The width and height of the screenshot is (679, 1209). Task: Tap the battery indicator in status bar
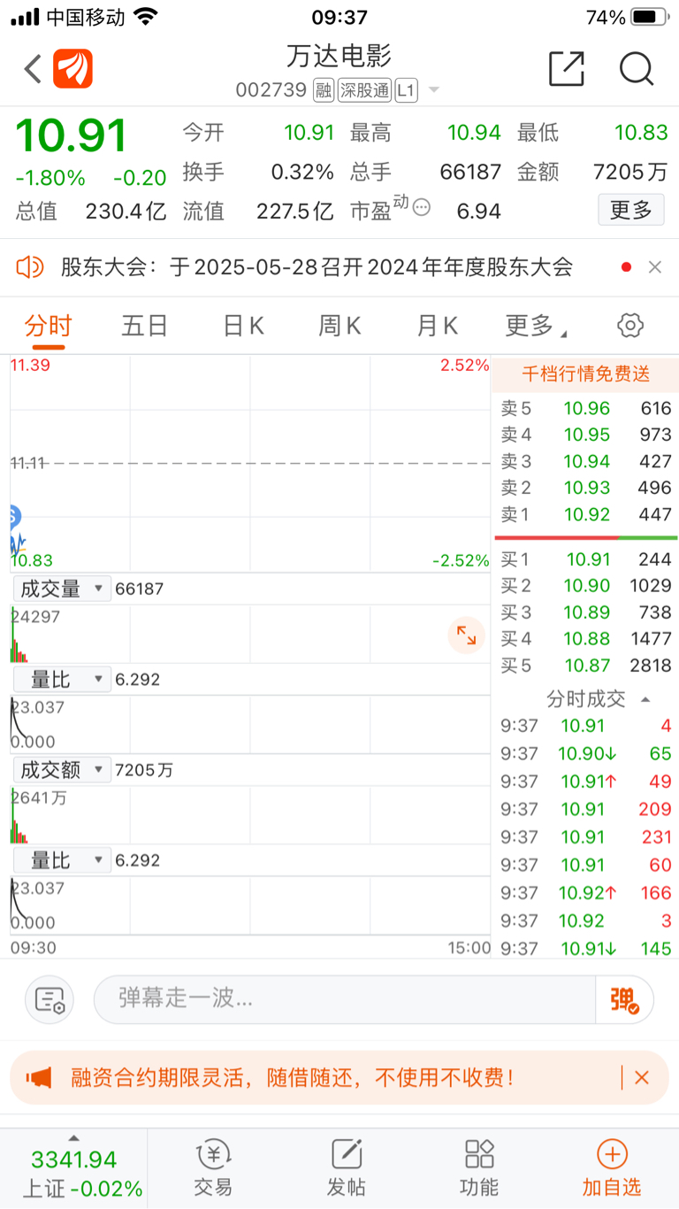pyautogui.click(x=650, y=17)
